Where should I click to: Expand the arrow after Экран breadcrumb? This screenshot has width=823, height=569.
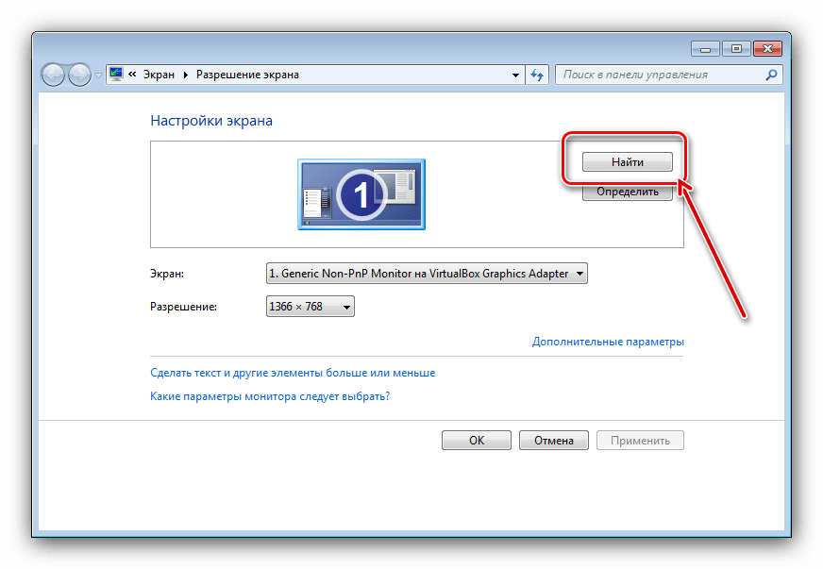(185, 75)
